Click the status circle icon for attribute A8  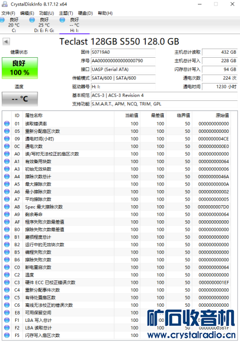(x=7, y=207)
